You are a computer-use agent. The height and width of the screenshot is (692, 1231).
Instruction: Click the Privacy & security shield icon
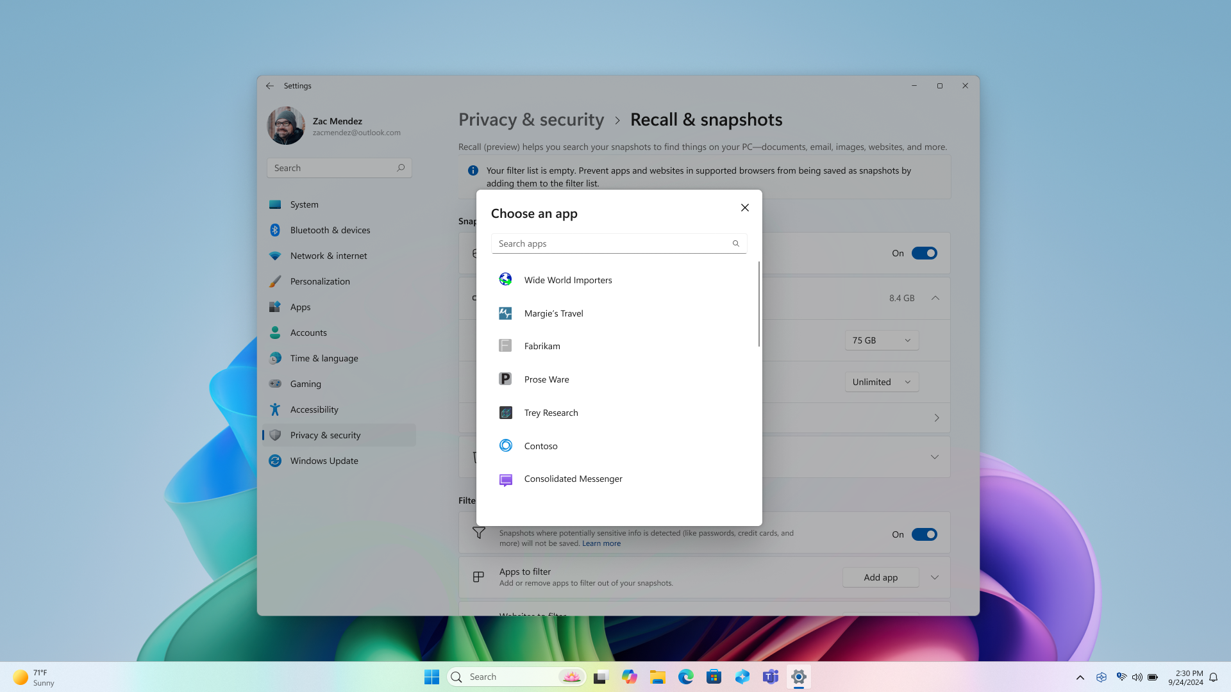pyautogui.click(x=275, y=434)
